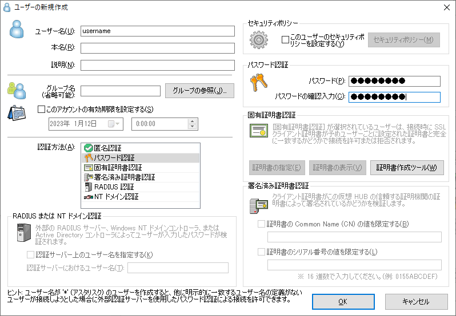Click the time spinner down arrow
The image size is (456, 316).
[x=192, y=127]
